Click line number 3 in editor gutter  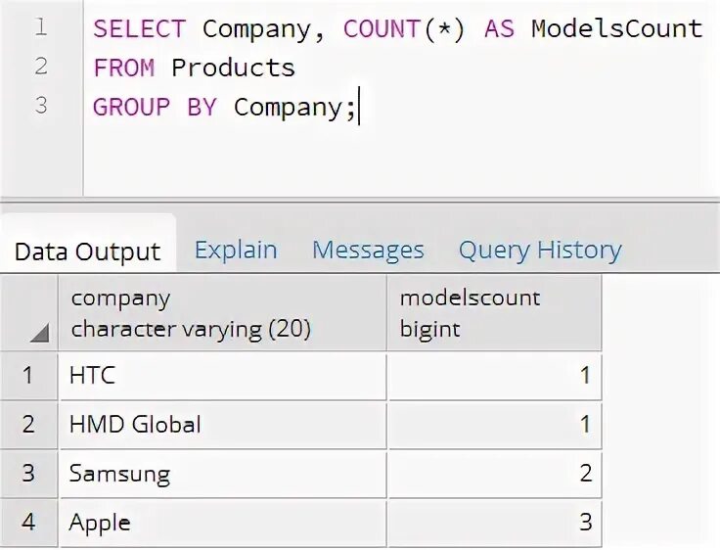click(x=40, y=106)
